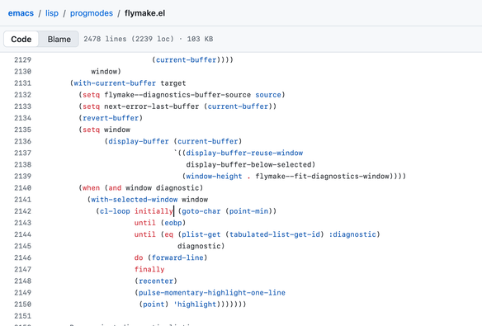Image resolution: width=482 pixels, height=326 pixels.
Task: Go to the progmodes folder breadcrumb
Action: [92, 13]
